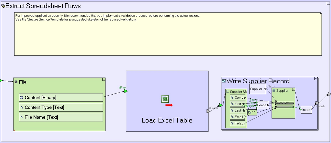Select the File Name [Text] field
The width and height of the screenshot is (331, 143).
coord(61,117)
